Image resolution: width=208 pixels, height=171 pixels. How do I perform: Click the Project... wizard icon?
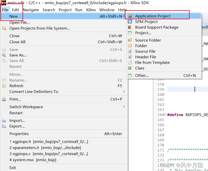coord(130,33)
